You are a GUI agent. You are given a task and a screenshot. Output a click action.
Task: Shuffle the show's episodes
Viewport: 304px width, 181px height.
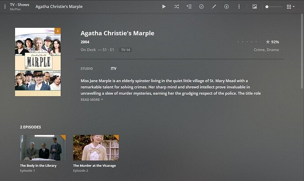[x=176, y=7]
